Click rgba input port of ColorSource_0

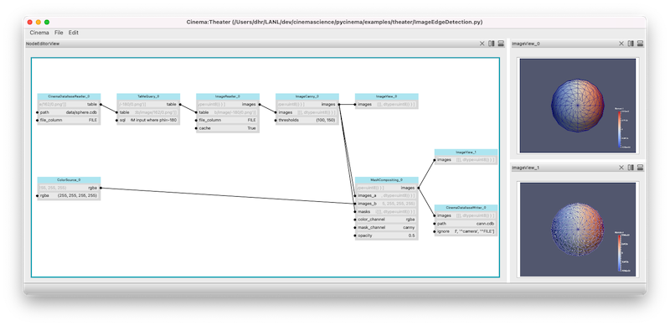point(38,195)
